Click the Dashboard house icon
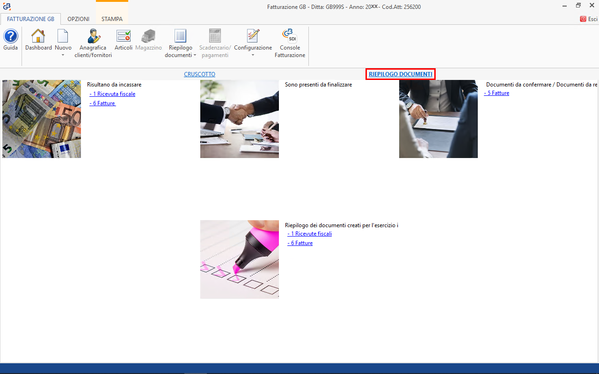The width and height of the screenshot is (599, 374). click(x=38, y=36)
